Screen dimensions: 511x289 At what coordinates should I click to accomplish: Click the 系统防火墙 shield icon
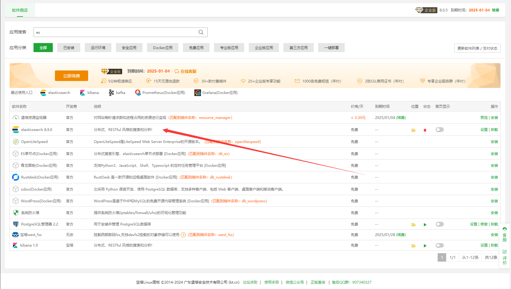click(x=16, y=213)
